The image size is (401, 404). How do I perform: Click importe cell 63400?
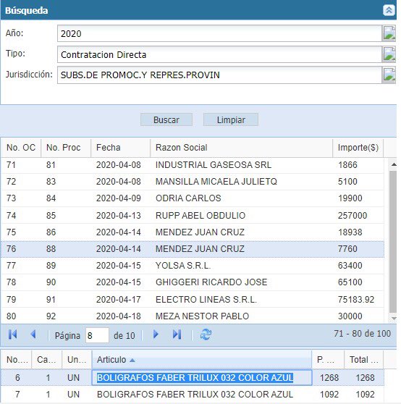pos(350,266)
